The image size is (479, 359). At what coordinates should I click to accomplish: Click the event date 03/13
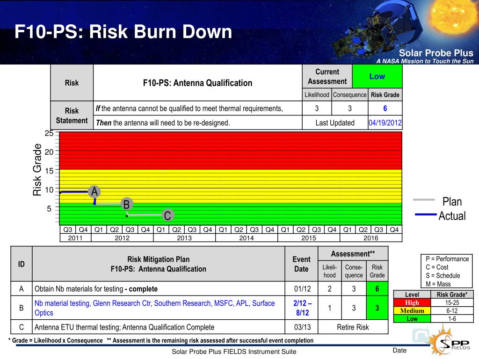coord(303,327)
